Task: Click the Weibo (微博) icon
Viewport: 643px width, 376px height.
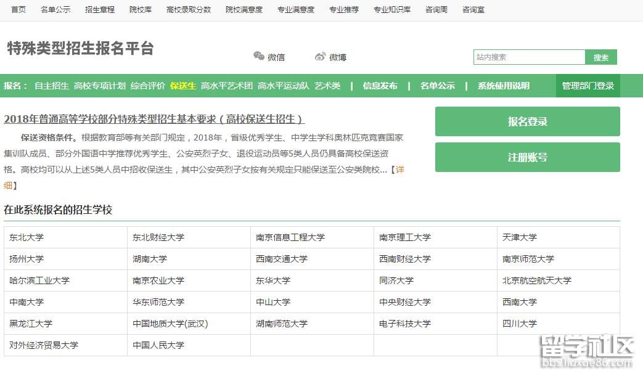Action: pos(320,57)
